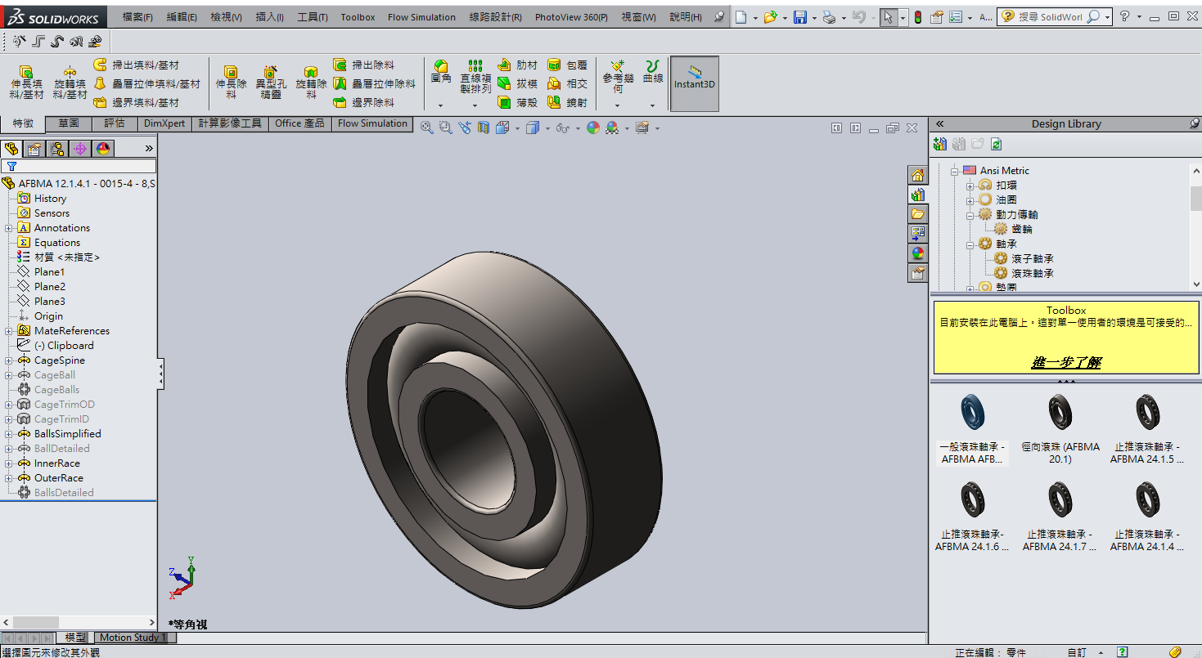Select the 滾珠軸承 library item
1202x658 pixels.
(x=1033, y=274)
